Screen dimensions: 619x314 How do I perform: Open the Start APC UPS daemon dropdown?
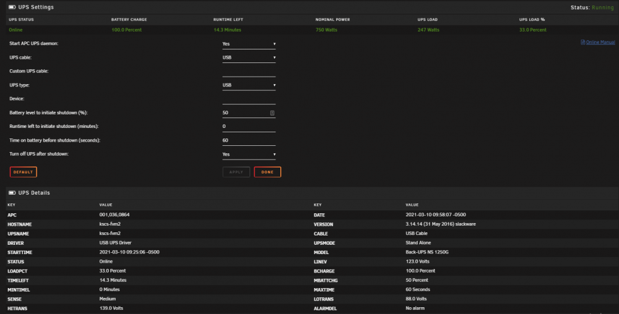tap(249, 44)
